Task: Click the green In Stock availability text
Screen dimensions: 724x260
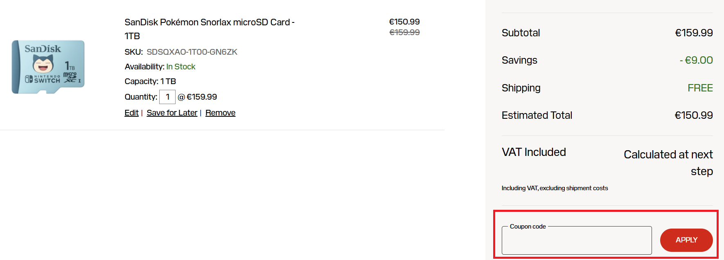Action: [x=180, y=67]
